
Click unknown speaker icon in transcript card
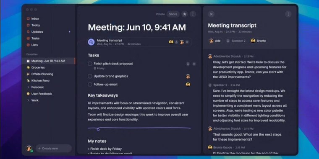(177, 42)
